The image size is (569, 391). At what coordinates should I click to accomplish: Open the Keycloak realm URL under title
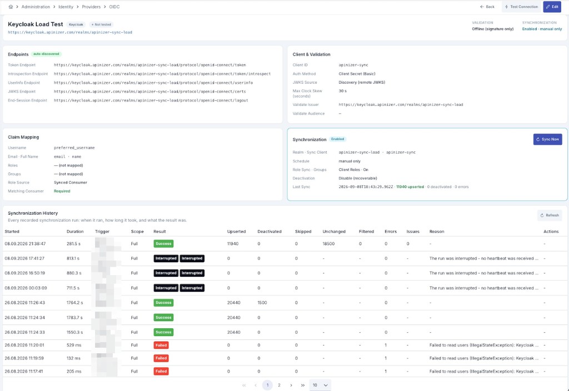tap(70, 32)
